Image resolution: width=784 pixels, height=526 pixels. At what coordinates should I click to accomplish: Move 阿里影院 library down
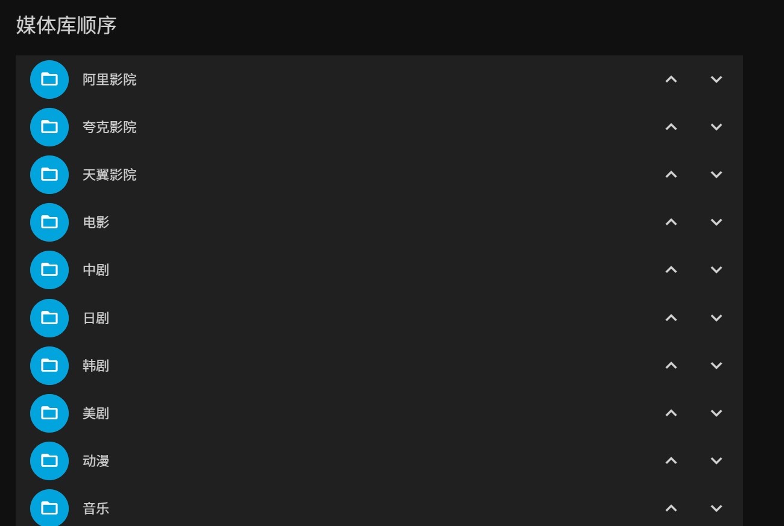(716, 80)
